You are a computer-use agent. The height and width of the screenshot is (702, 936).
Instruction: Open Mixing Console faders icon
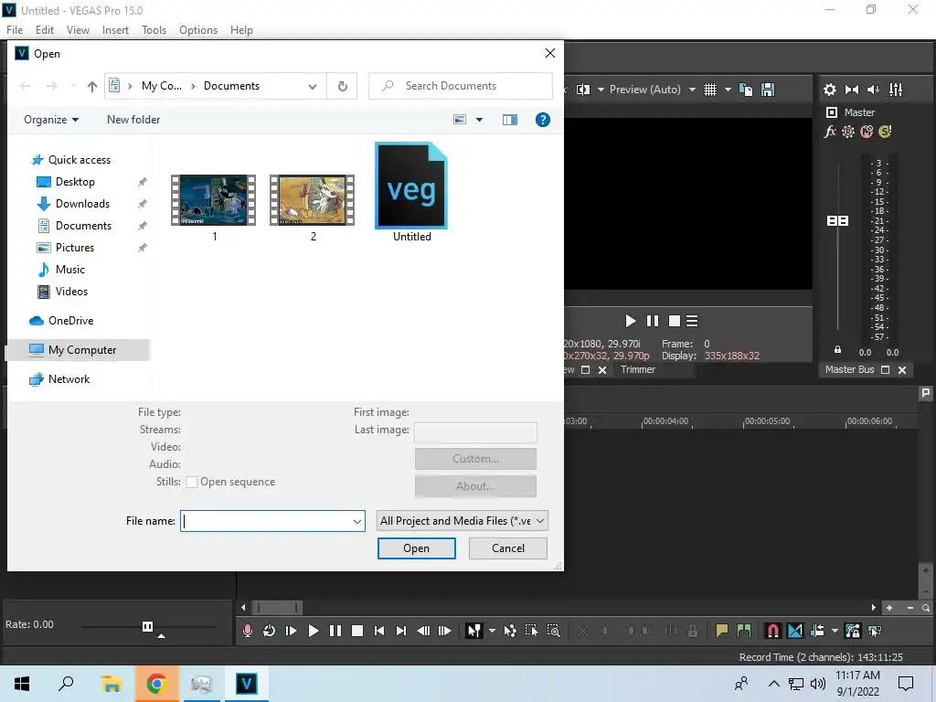point(896,90)
